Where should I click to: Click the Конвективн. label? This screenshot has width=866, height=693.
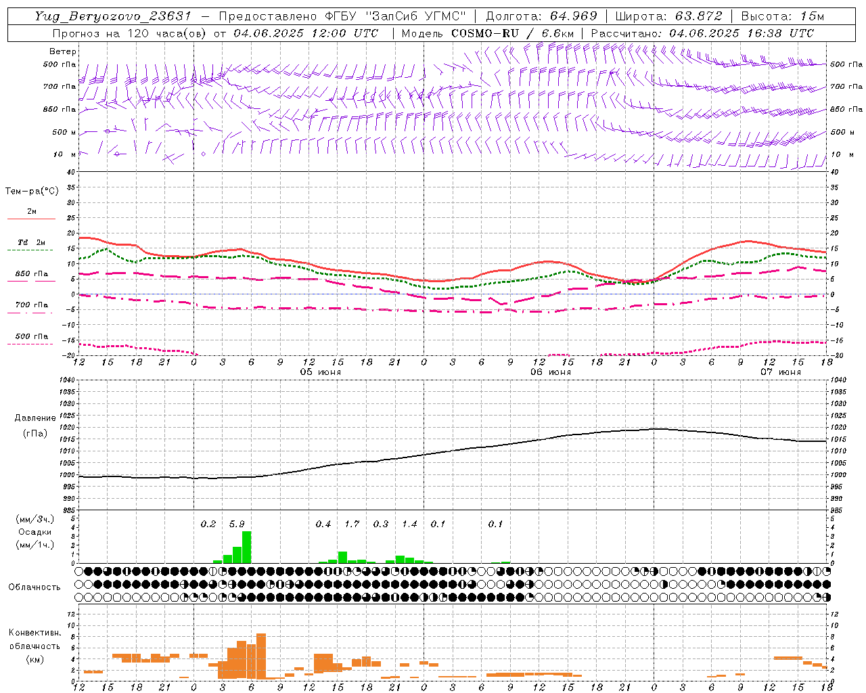(x=35, y=633)
